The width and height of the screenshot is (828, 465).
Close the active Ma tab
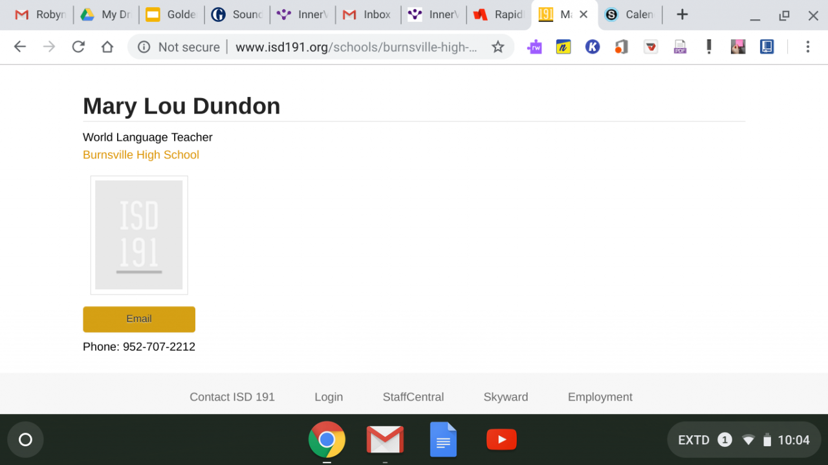583,14
